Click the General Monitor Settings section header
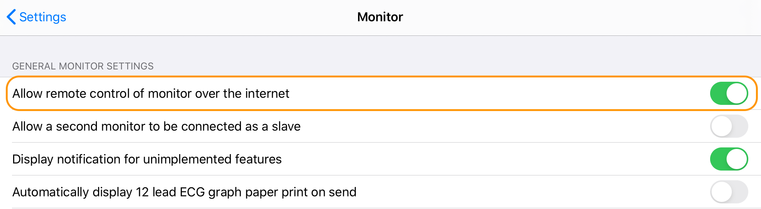The image size is (761, 209). coord(83,66)
